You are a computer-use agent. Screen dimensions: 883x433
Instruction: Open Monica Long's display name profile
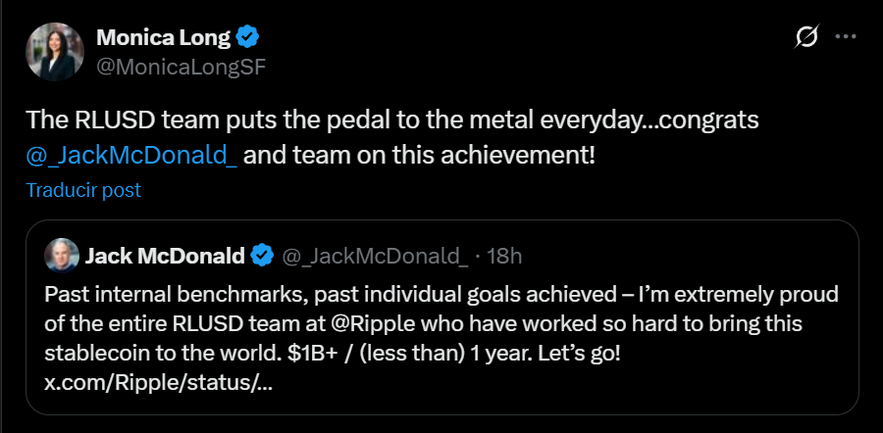(163, 38)
